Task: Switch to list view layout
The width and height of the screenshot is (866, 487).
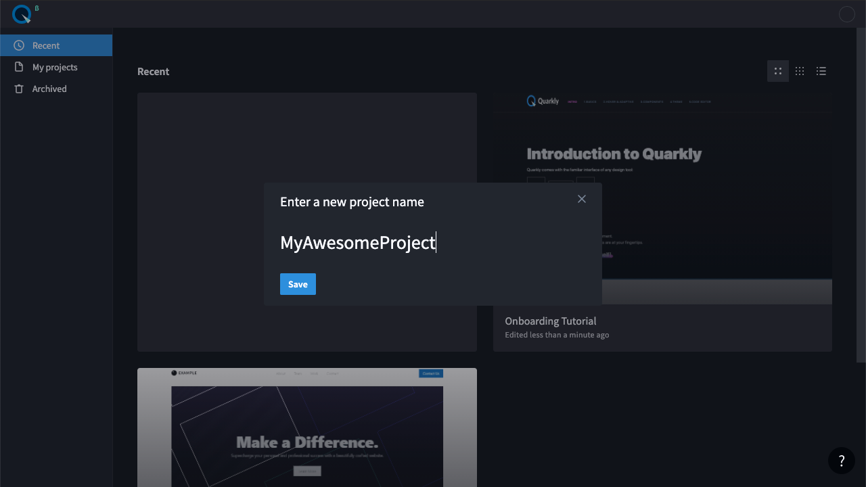Action: point(821,71)
